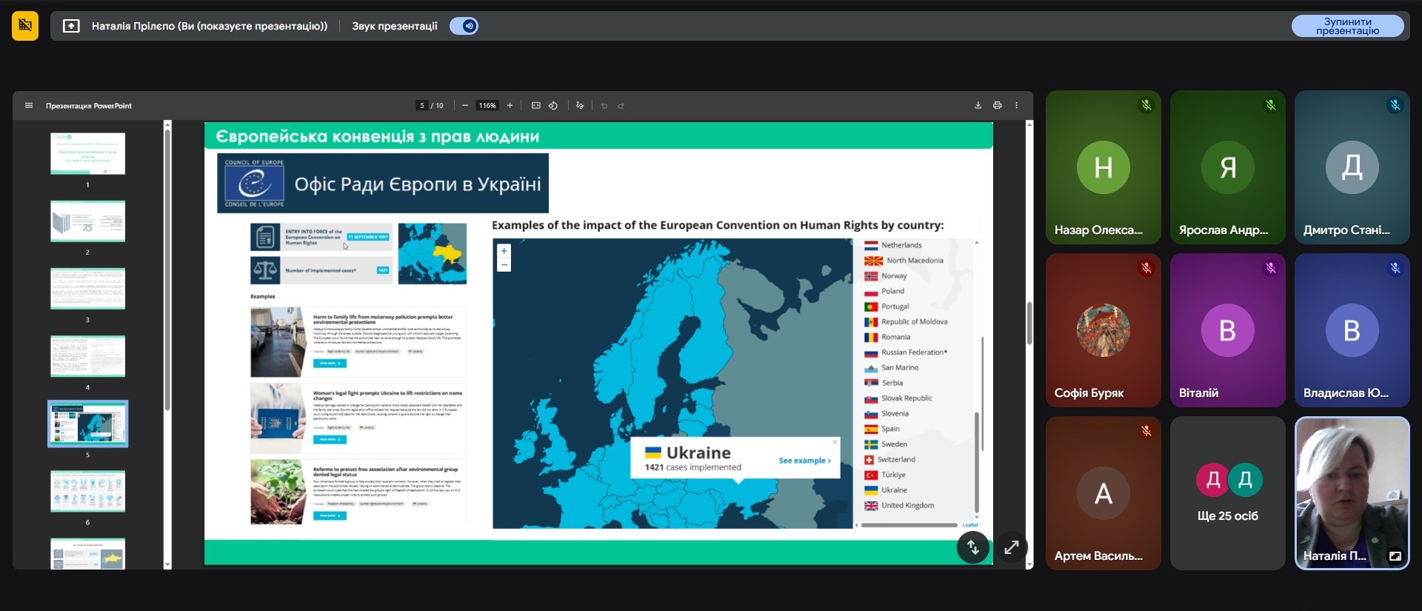
Task: Click the See example link for Ukraine
Action: 804,461
